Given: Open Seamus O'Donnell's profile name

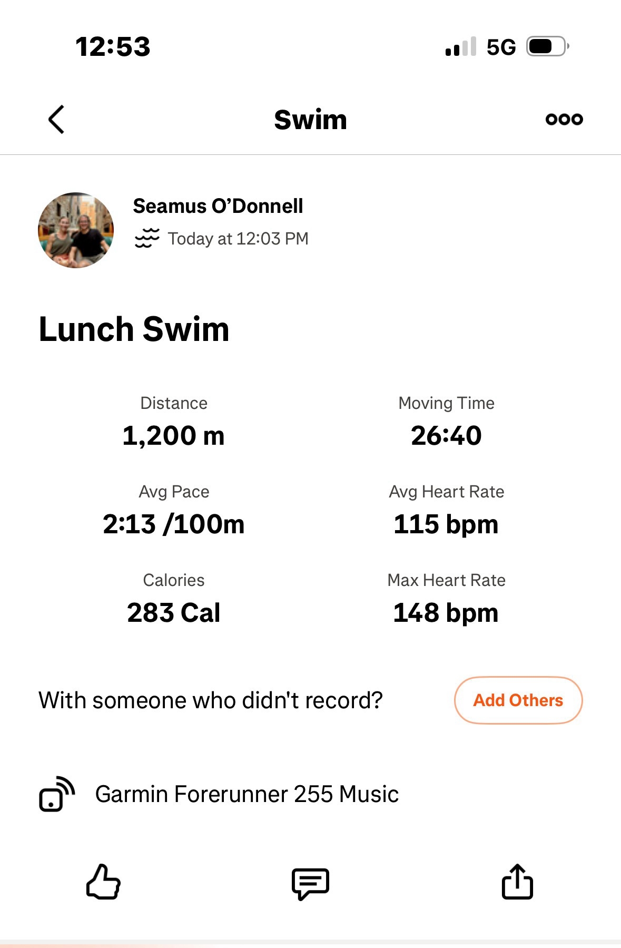Looking at the screenshot, I should pos(218,206).
